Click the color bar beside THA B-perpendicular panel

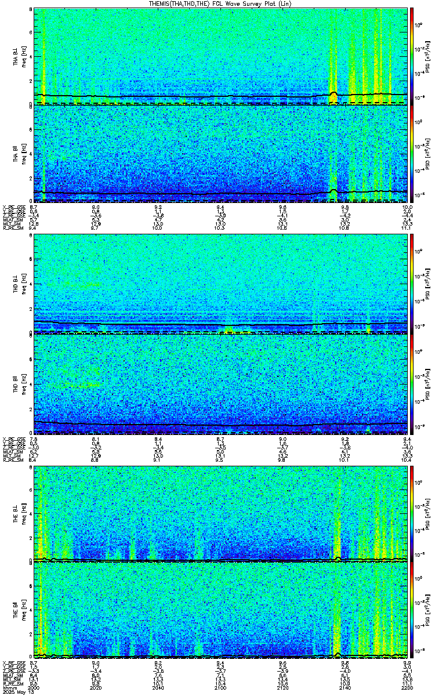412,56
